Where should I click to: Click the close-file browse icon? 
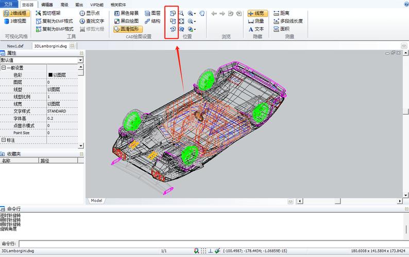tap(239, 13)
